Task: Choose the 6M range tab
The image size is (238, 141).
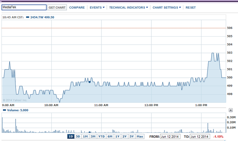Action: 110,137
